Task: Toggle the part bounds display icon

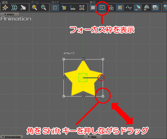Action: 111,8
